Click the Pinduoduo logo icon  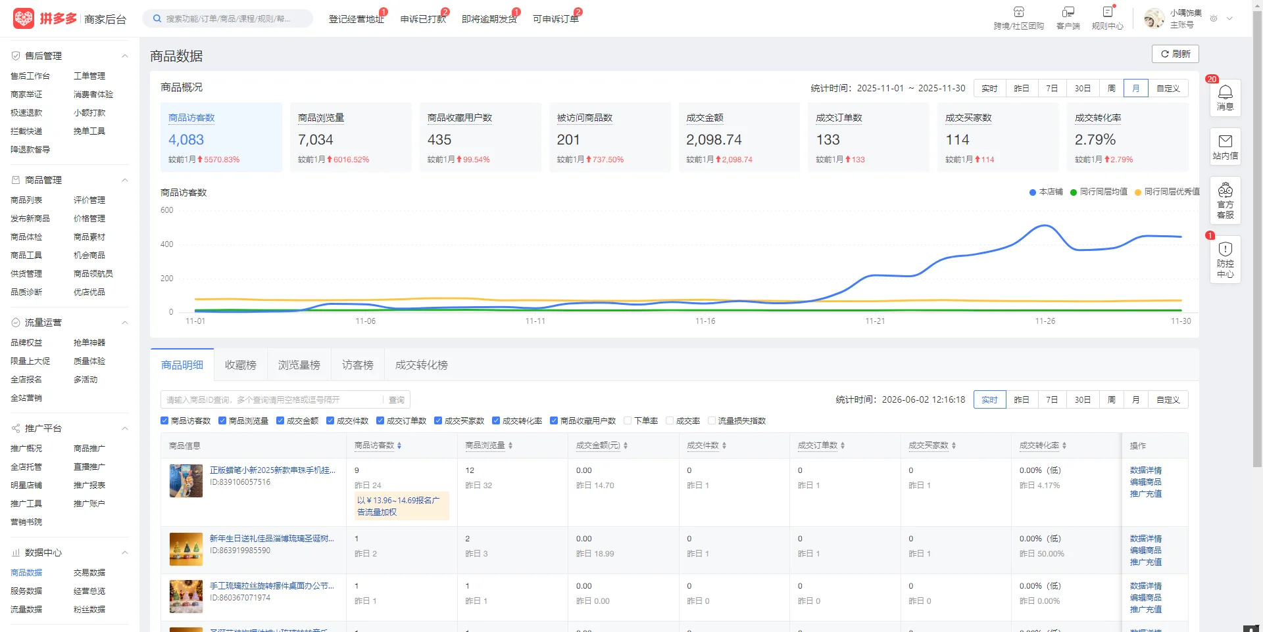click(24, 18)
